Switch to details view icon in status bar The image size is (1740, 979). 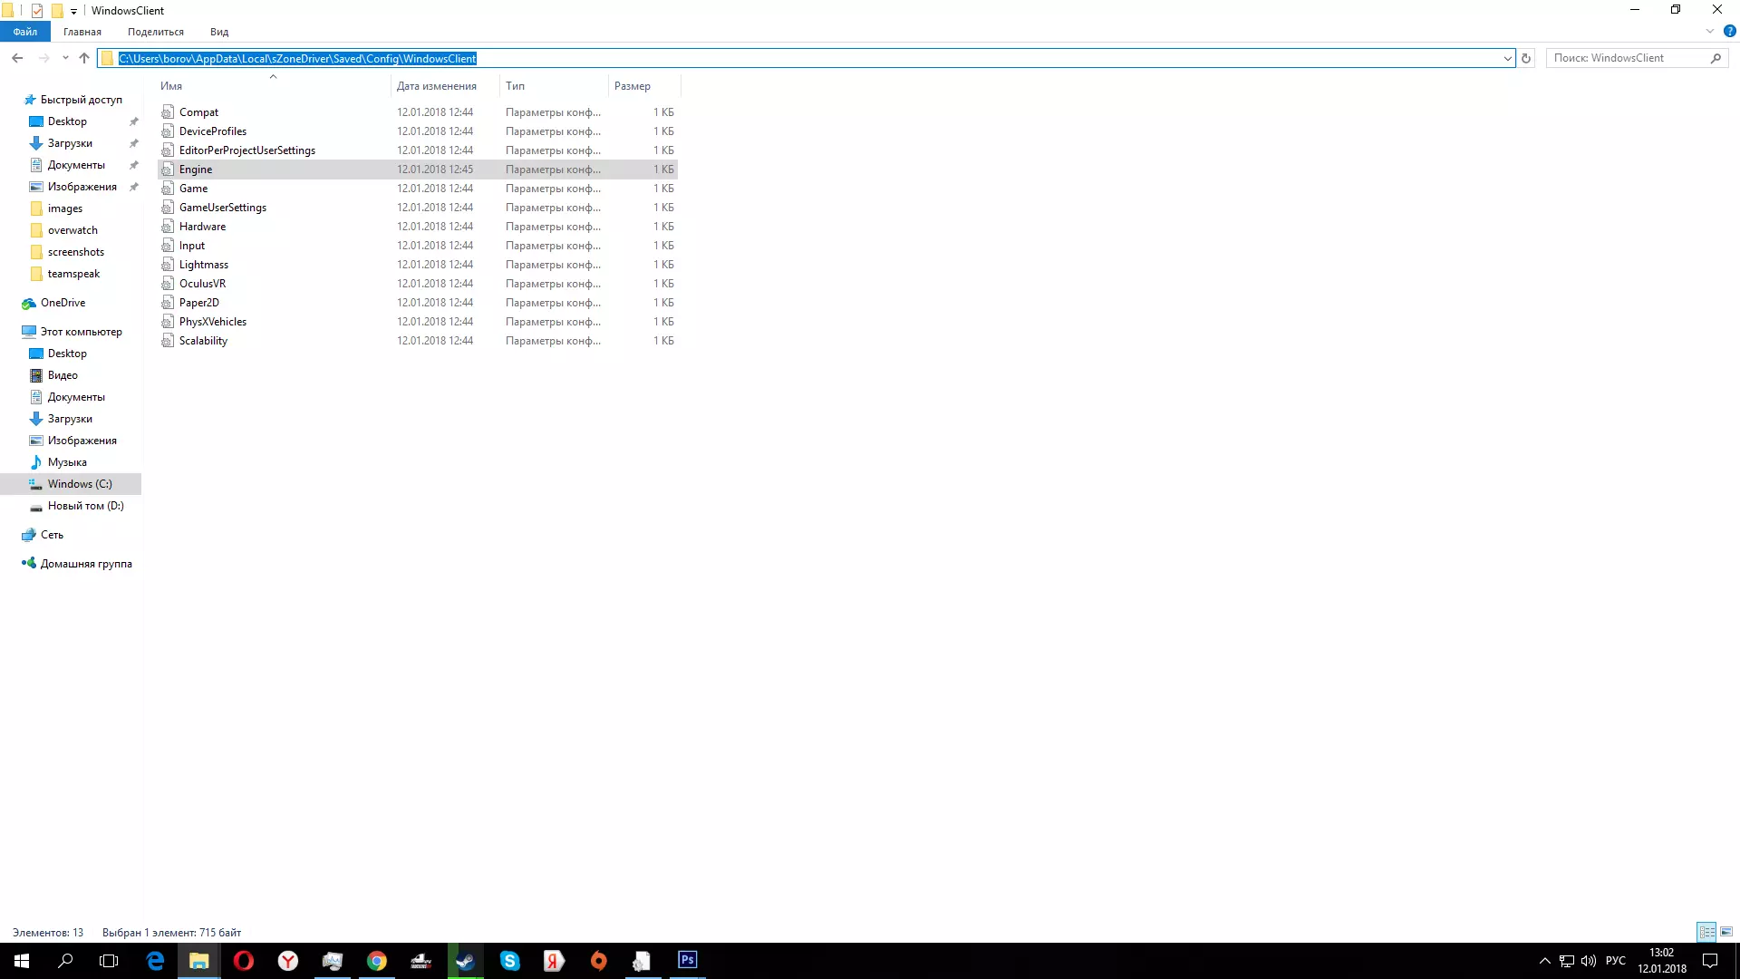(1706, 932)
